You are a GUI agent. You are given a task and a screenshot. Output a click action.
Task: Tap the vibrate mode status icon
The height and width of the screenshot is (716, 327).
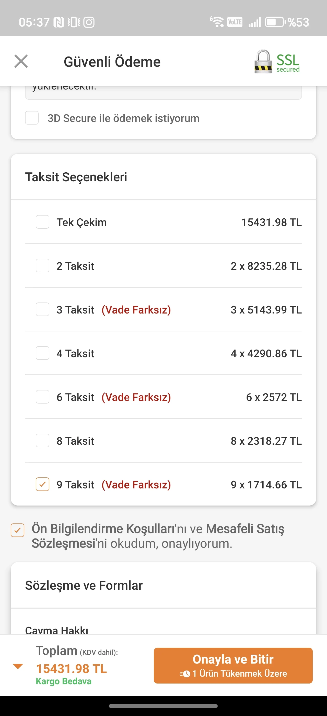[74, 22]
